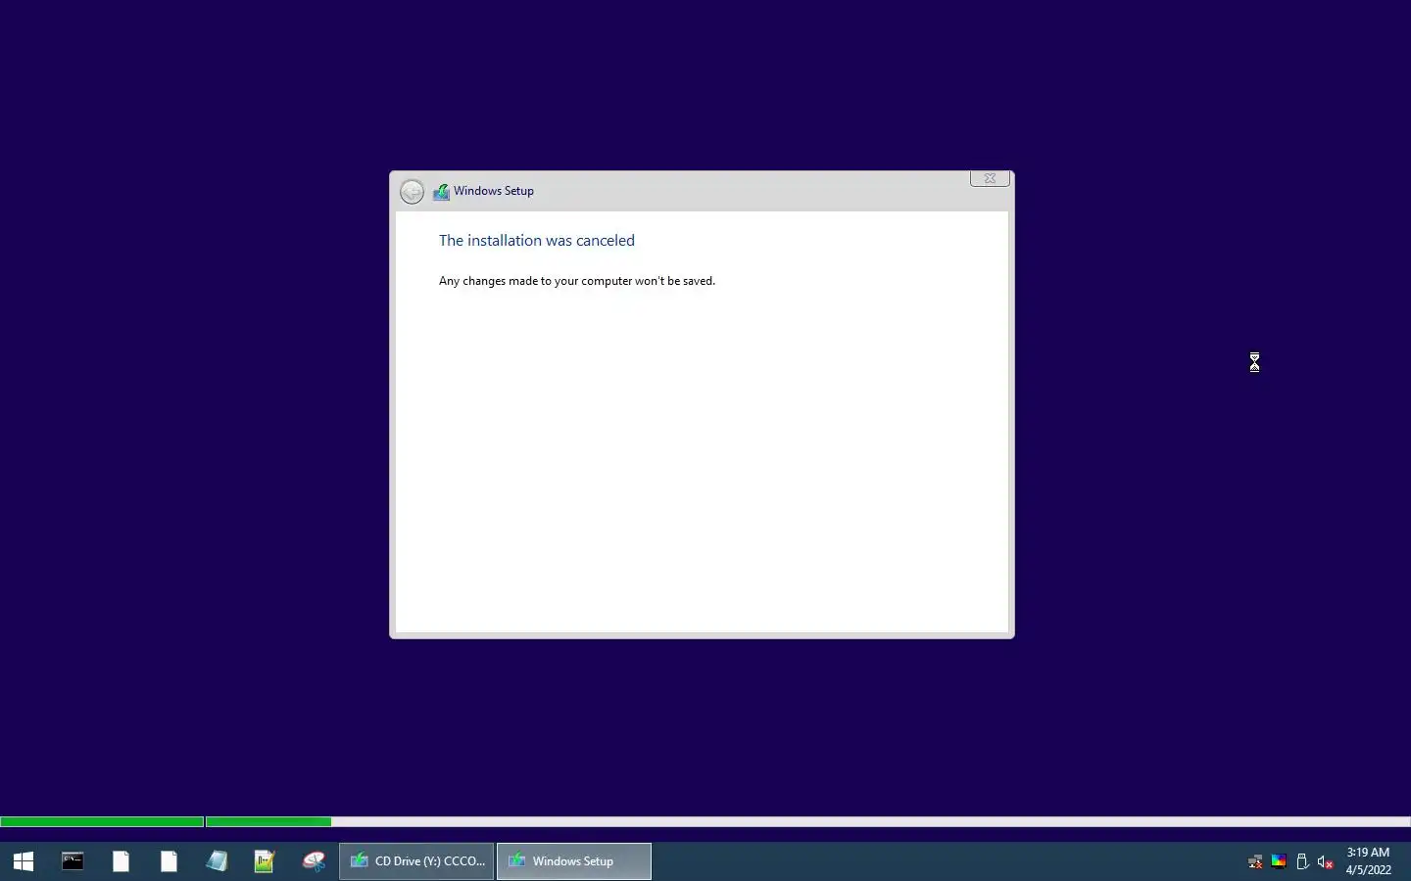Open the clock showing 3:19 AM
1411x881 pixels.
click(1369, 861)
